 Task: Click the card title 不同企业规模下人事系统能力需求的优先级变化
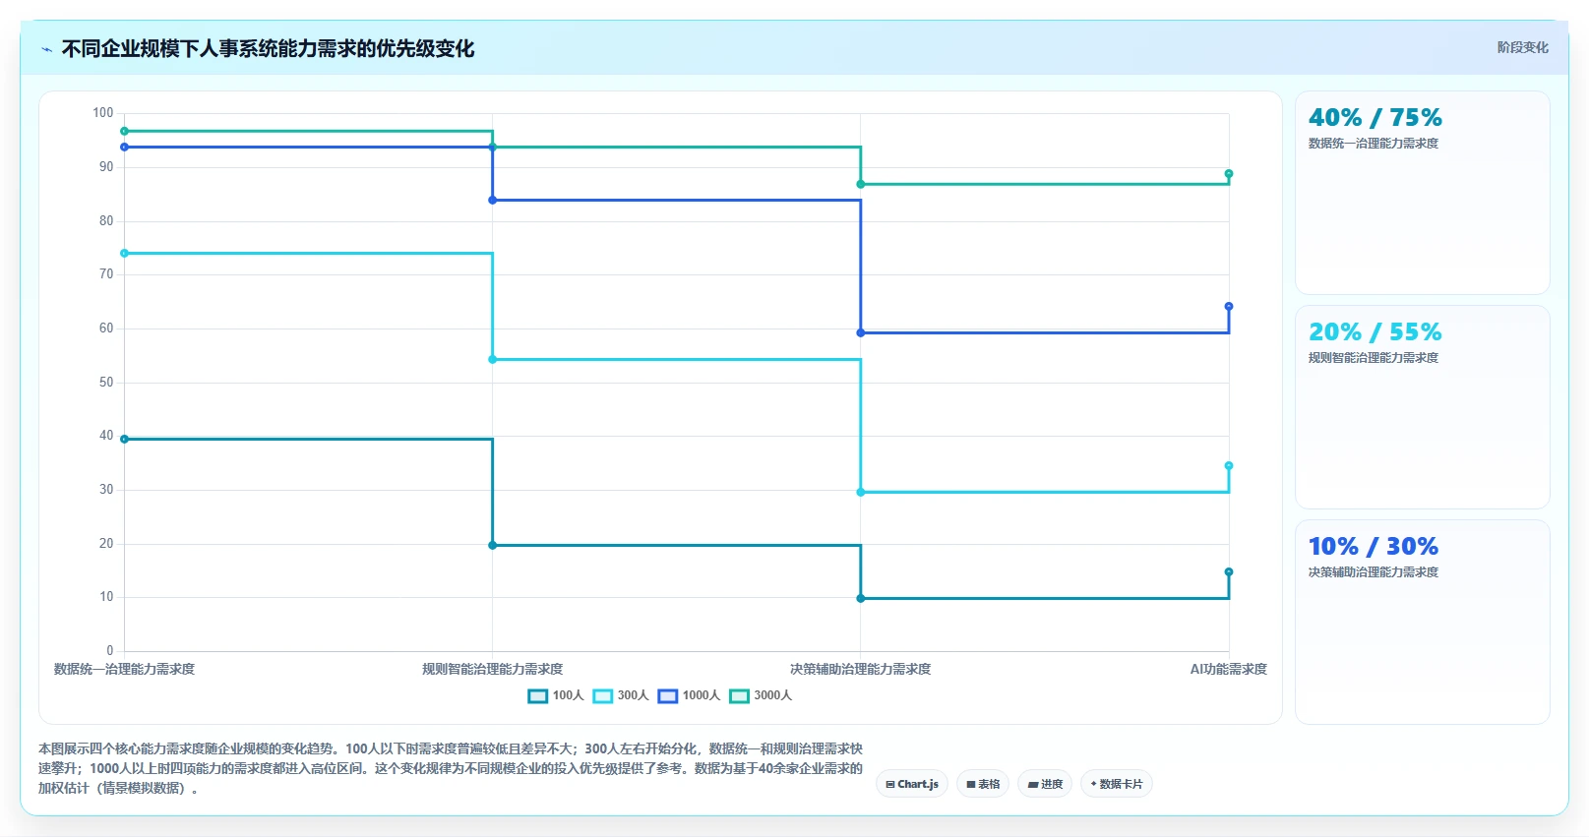[x=268, y=49]
